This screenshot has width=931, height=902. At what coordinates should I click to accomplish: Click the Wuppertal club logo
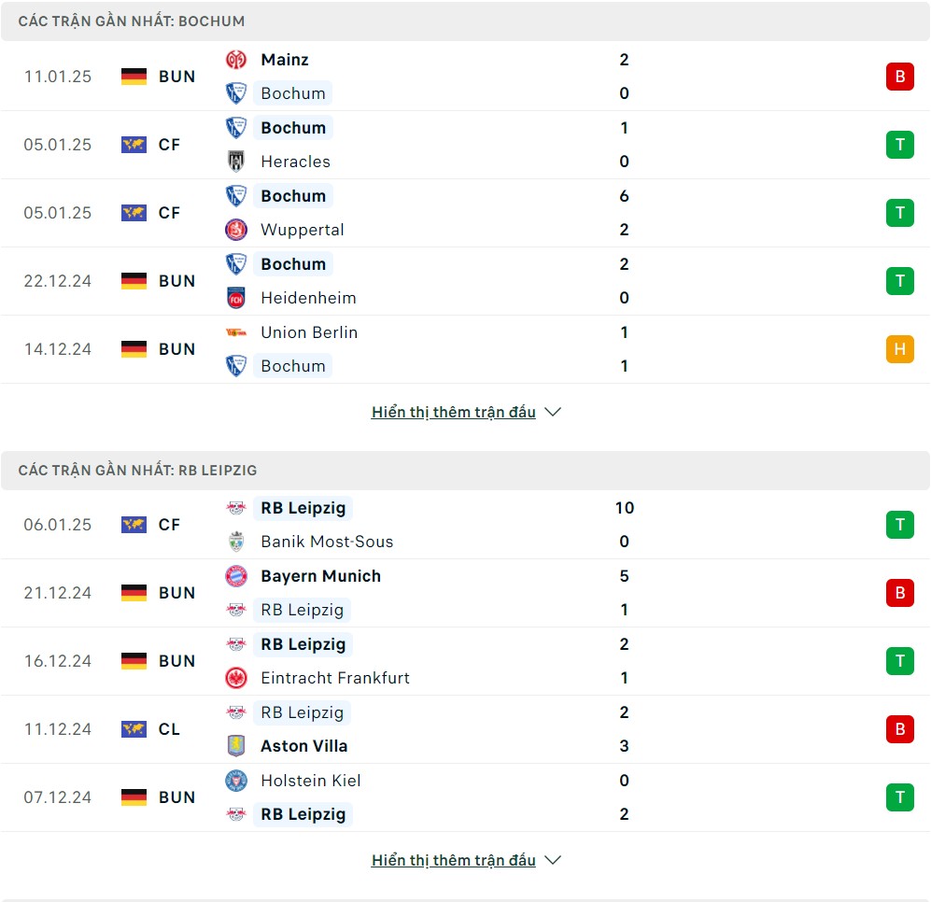pos(236,230)
